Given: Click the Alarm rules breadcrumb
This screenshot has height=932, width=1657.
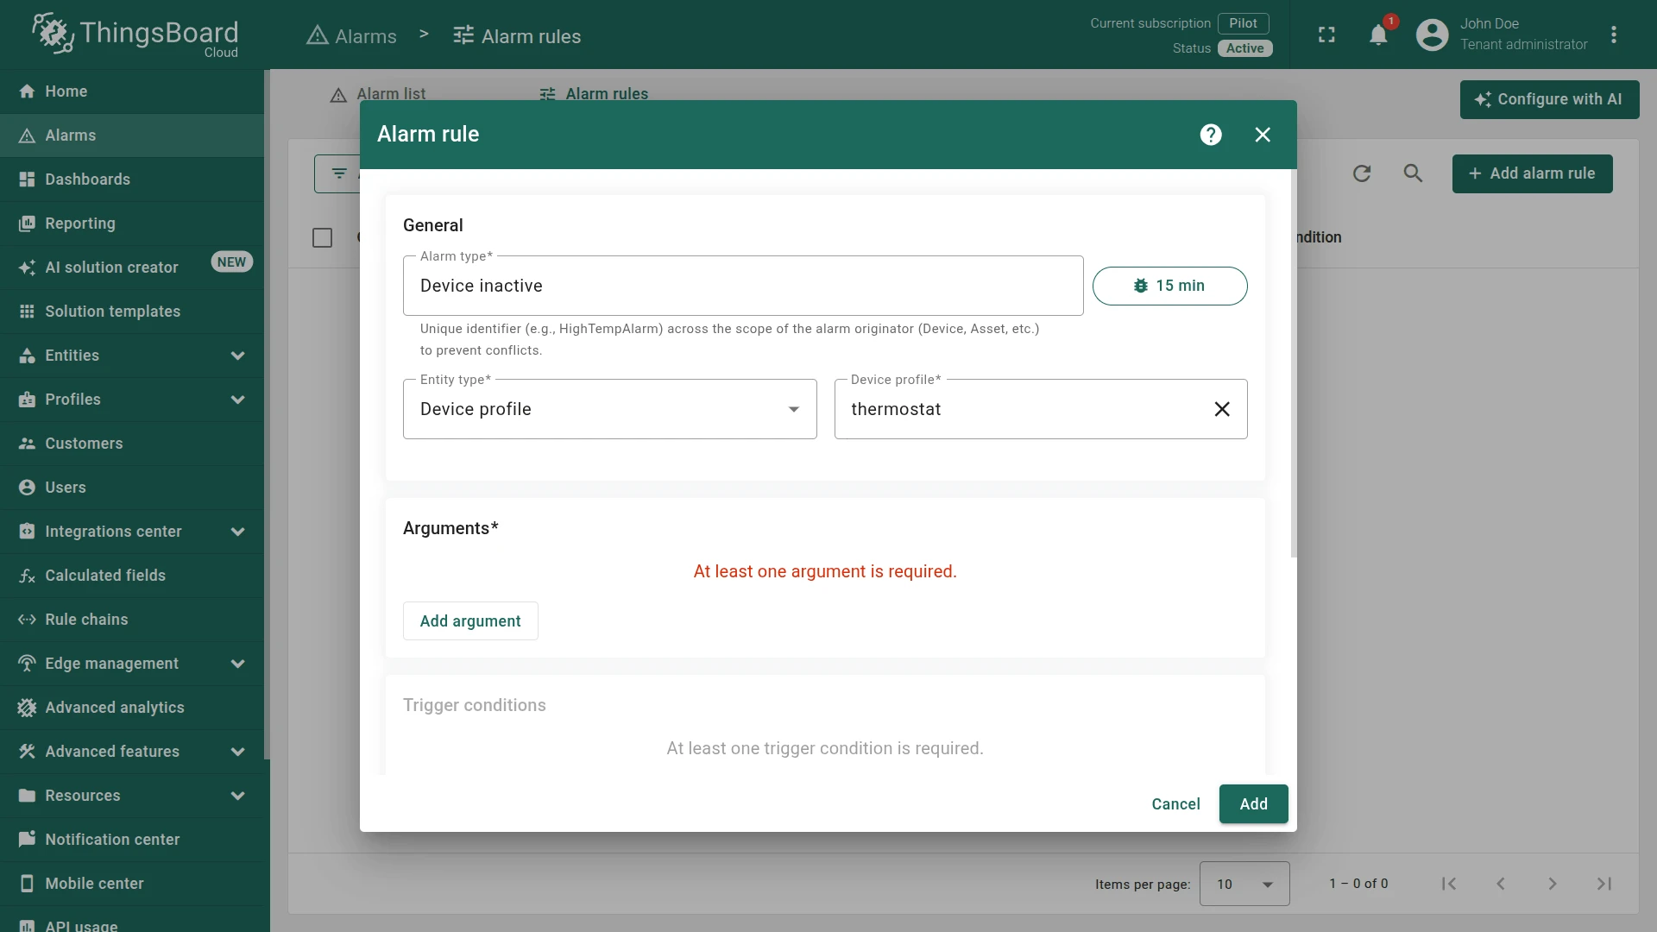Looking at the screenshot, I should (x=517, y=36).
